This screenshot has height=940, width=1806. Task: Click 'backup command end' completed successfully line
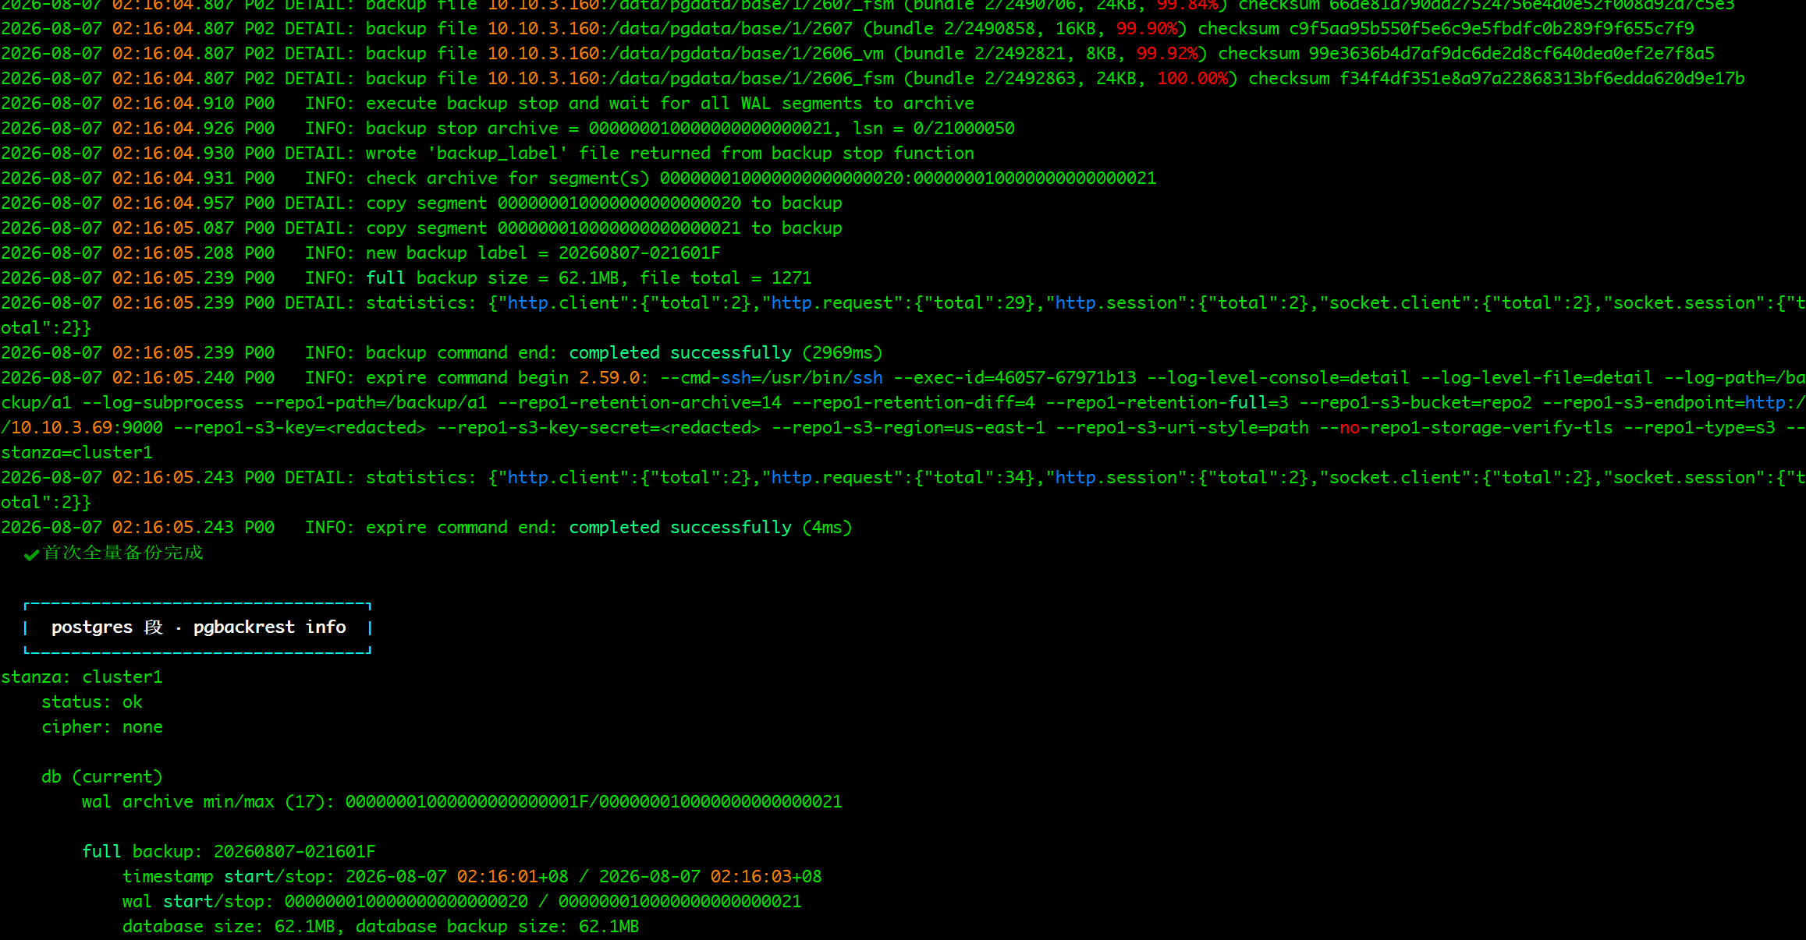(442, 353)
